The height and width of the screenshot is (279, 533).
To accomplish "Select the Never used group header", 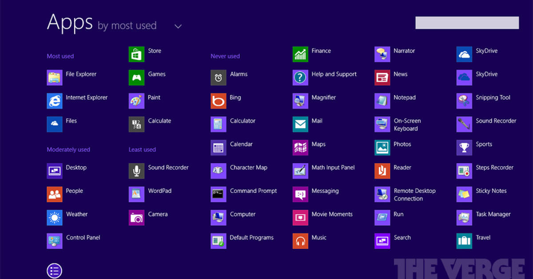I will click(225, 56).
